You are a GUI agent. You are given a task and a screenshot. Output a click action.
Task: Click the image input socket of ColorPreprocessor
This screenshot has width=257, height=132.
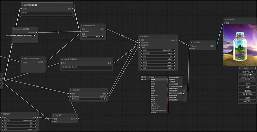point(22,62)
